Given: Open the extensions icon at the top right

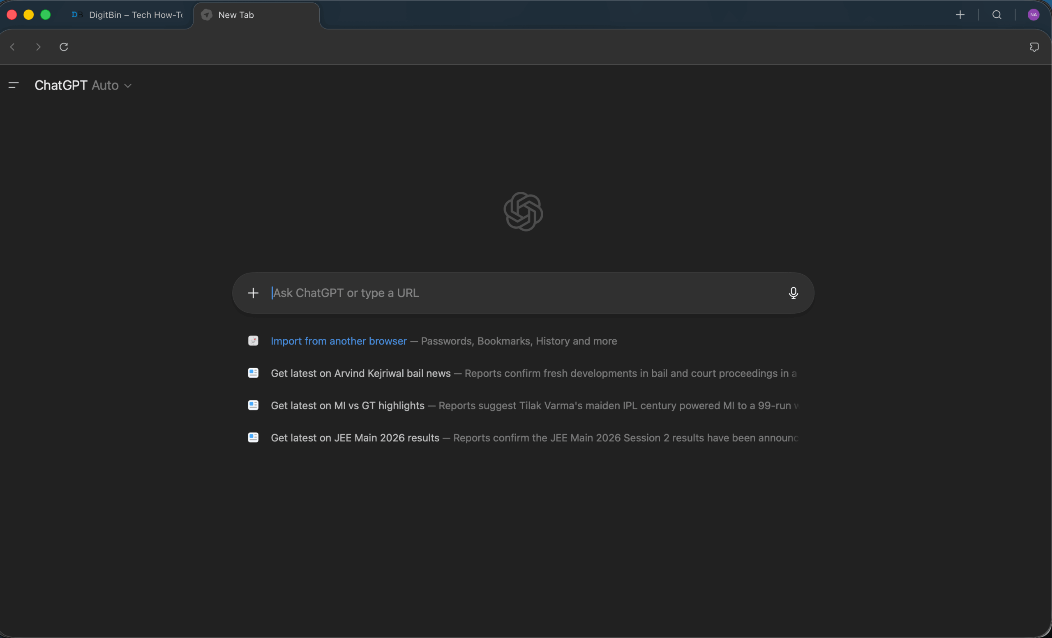Looking at the screenshot, I should pos(1034,47).
